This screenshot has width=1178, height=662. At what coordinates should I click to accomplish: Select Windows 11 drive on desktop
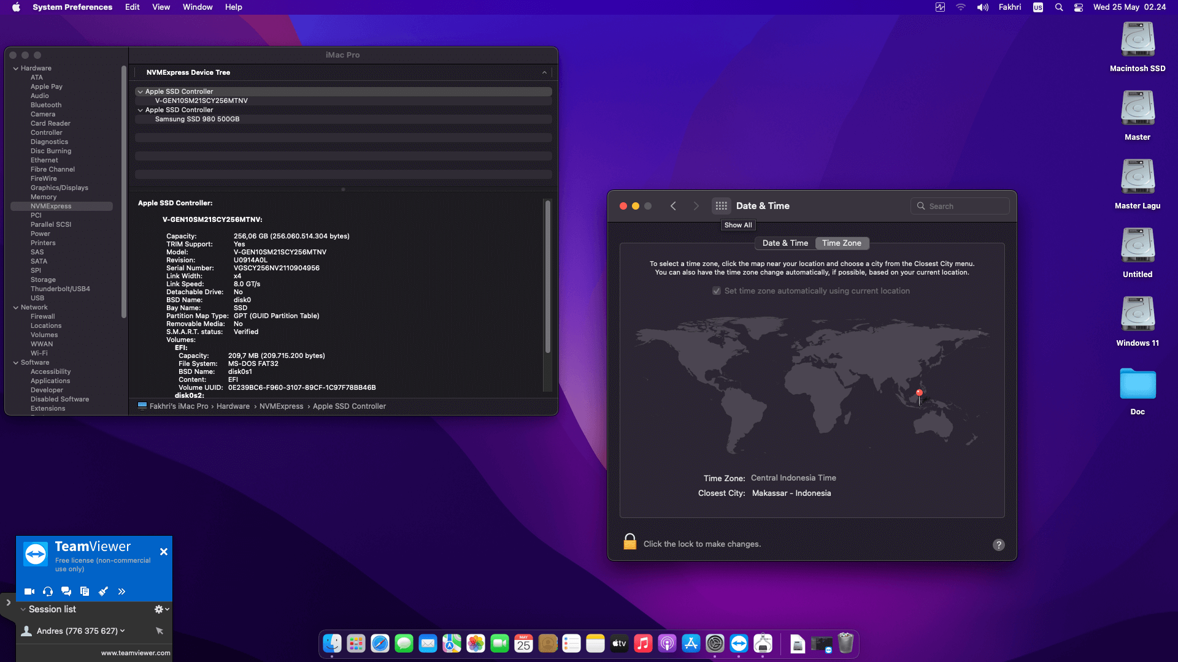tap(1138, 321)
